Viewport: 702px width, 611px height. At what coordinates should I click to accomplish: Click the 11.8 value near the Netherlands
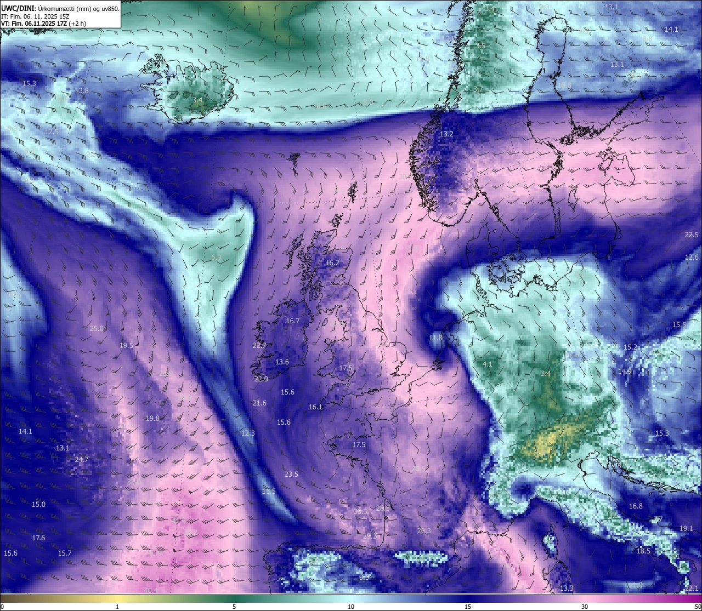pyautogui.click(x=435, y=338)
